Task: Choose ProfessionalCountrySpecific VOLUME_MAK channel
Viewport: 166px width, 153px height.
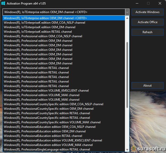Action: (64, 122)
